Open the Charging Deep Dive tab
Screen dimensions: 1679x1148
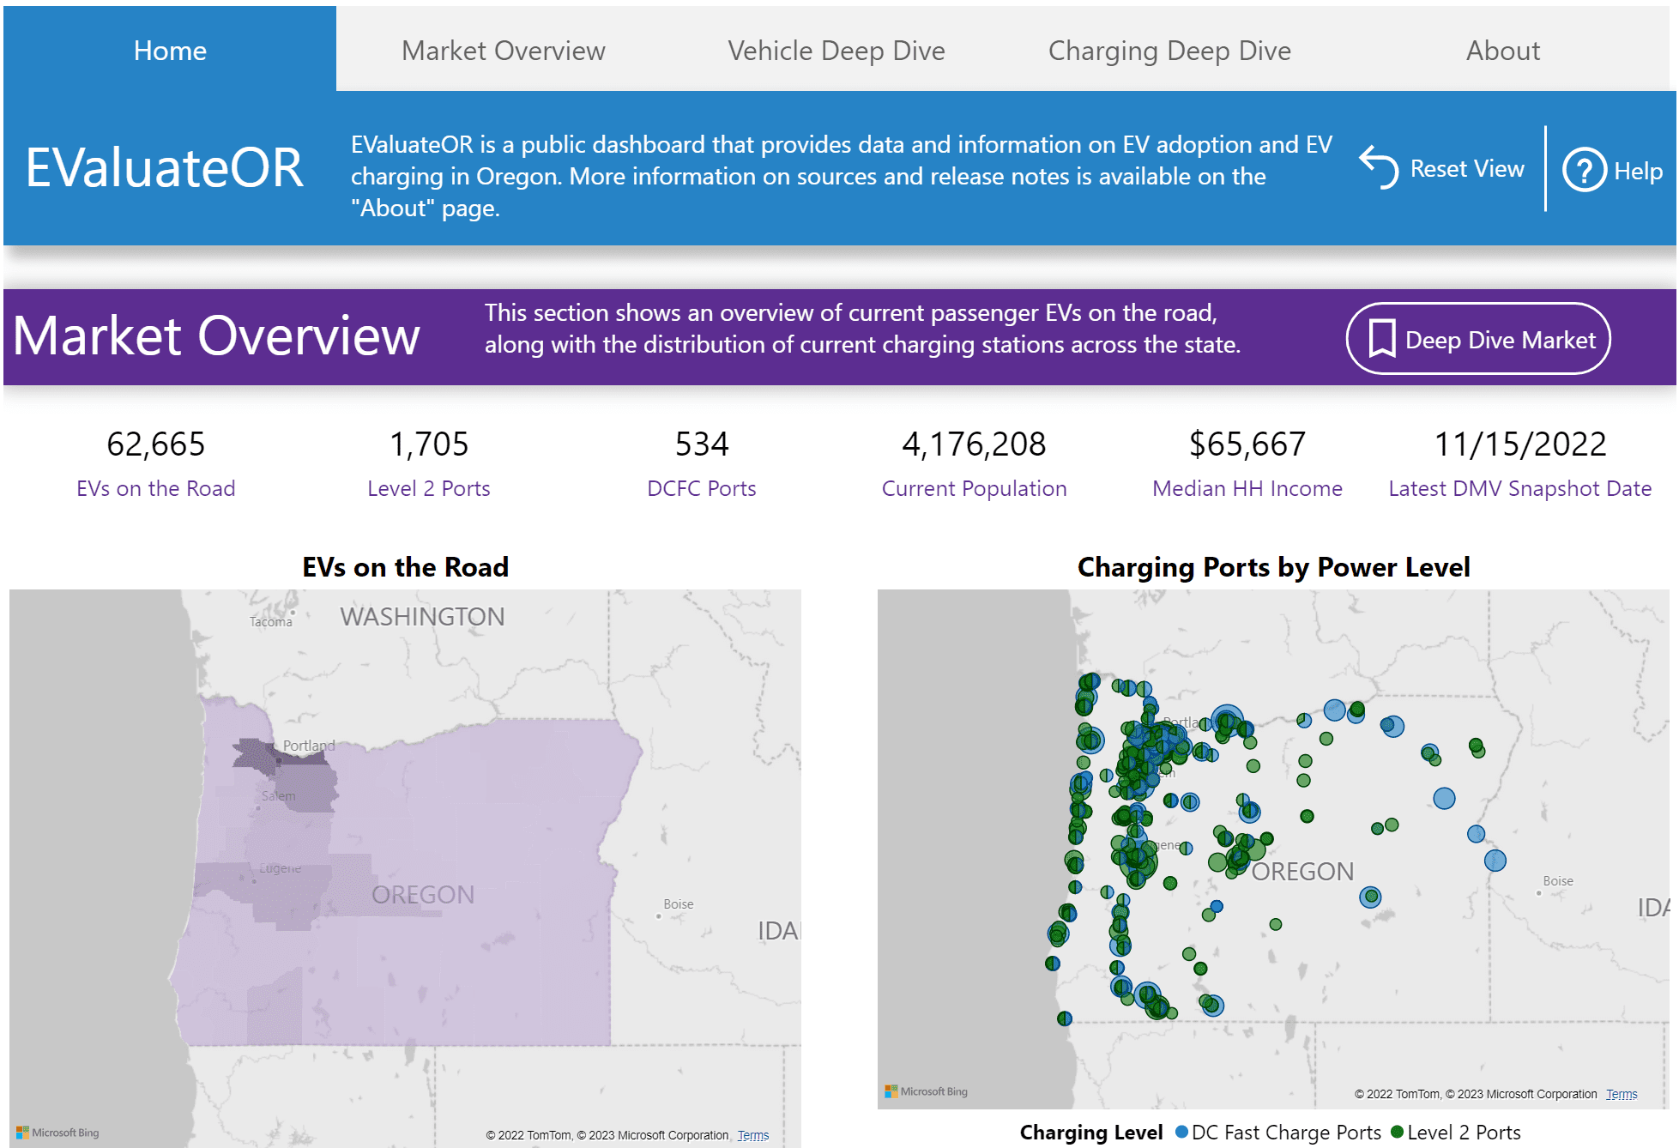pos(1169,51)
